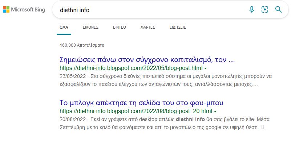
Task: Click URL ending 2022/05/blog-post.html
Action: [131, 68]
